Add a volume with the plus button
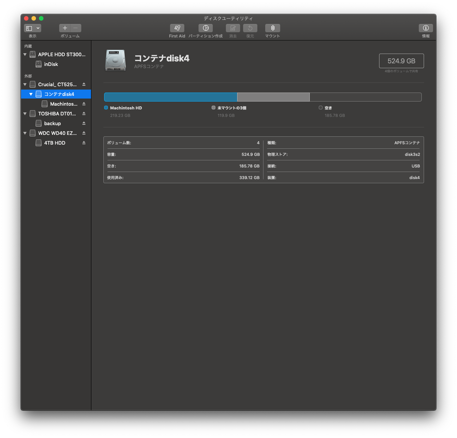 pyautogui.click(x=65, y=28)
